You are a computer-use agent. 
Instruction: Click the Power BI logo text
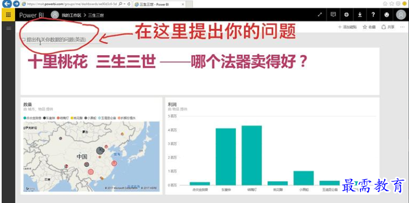[x=32, y=15]
